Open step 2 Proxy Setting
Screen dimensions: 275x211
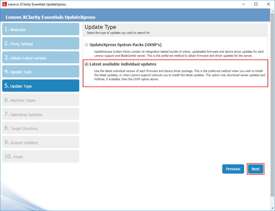(x=41, y=43)
